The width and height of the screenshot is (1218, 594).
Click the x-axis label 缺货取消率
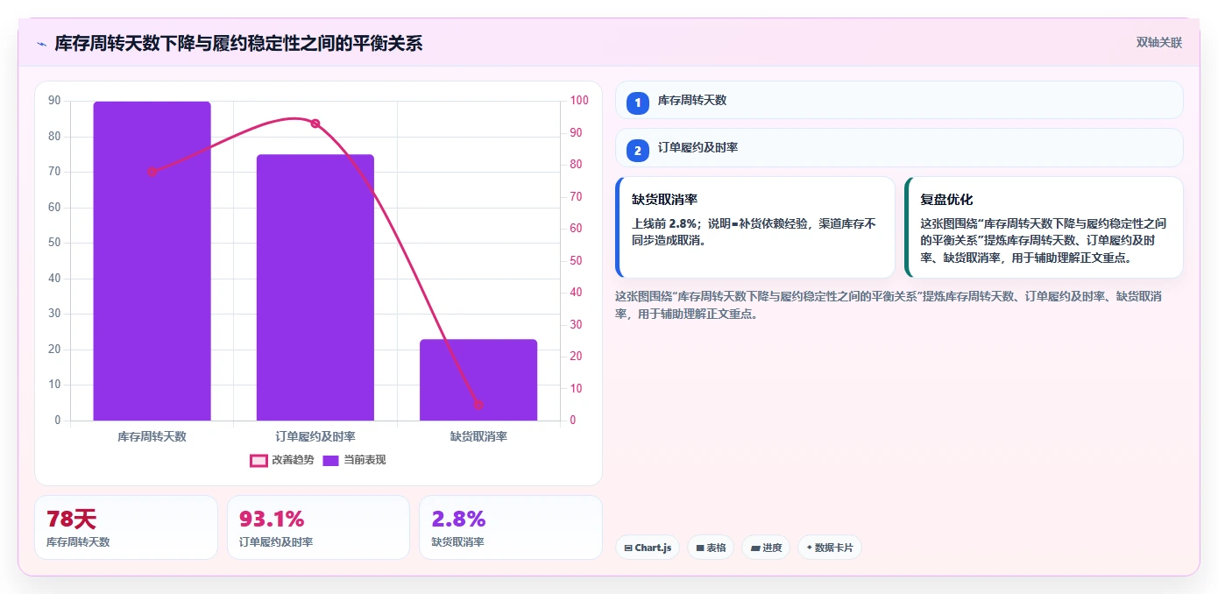pos(478,436)
